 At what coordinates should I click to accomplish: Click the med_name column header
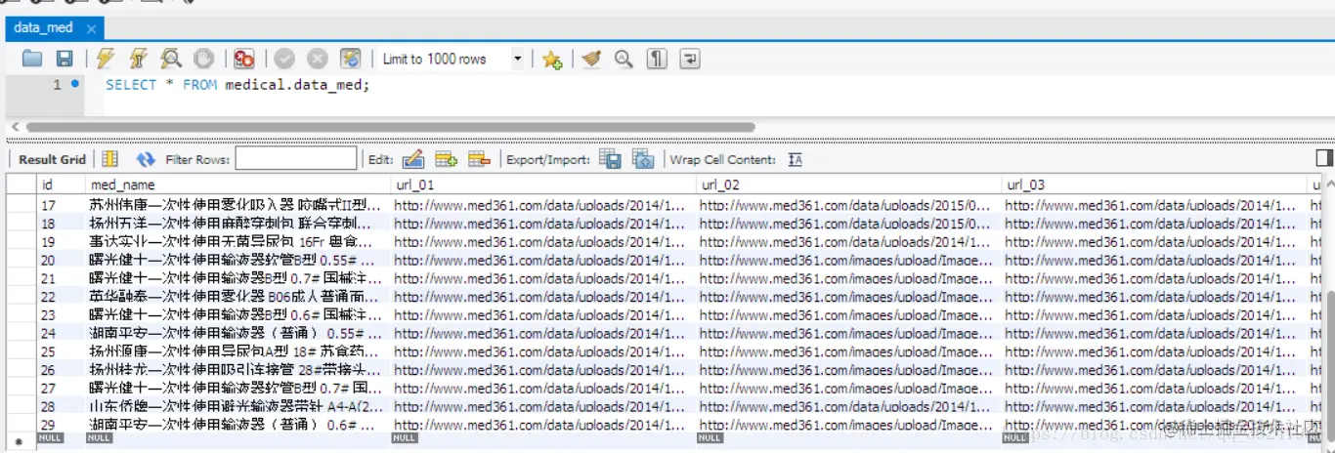point(237,185)
